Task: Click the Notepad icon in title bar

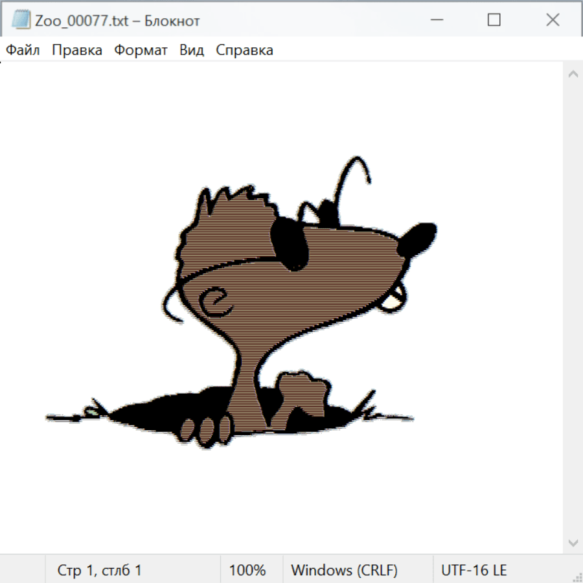Action: click(x=21, y=20)
